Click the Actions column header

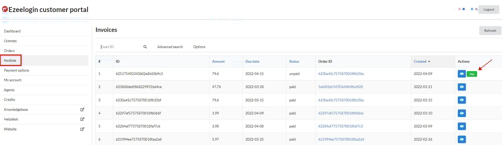[464, 62]
